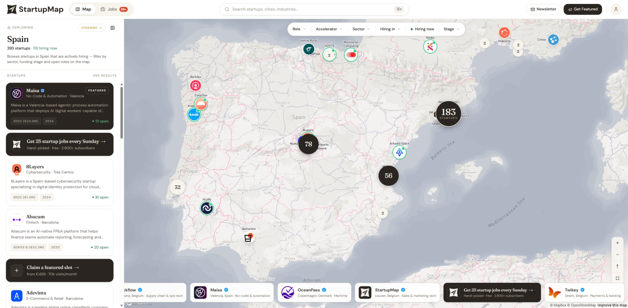
Task: Select the HiJiffy map marker
Action: (x=207, y=208)
